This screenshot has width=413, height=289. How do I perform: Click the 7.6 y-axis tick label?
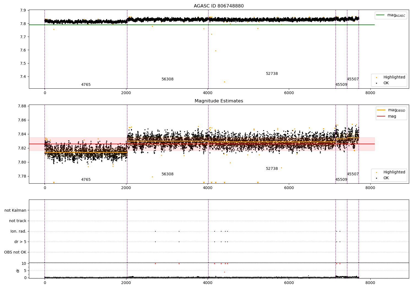tap(23, 50)
